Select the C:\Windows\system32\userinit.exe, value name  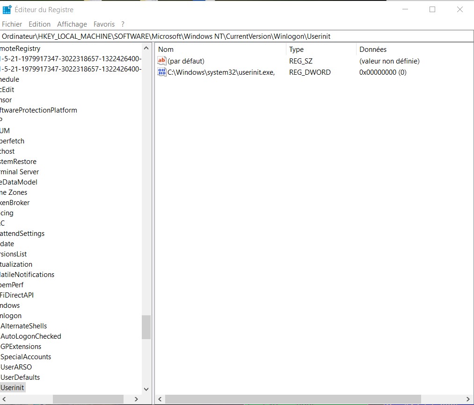[221, 72]
